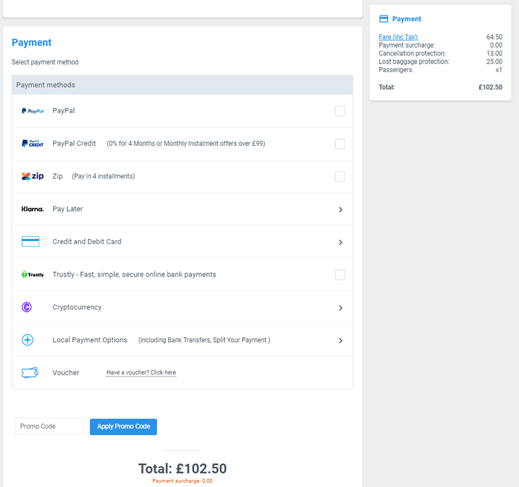Click the Klarna logo
The image size is (519, 487).
(x=32, y=209)
